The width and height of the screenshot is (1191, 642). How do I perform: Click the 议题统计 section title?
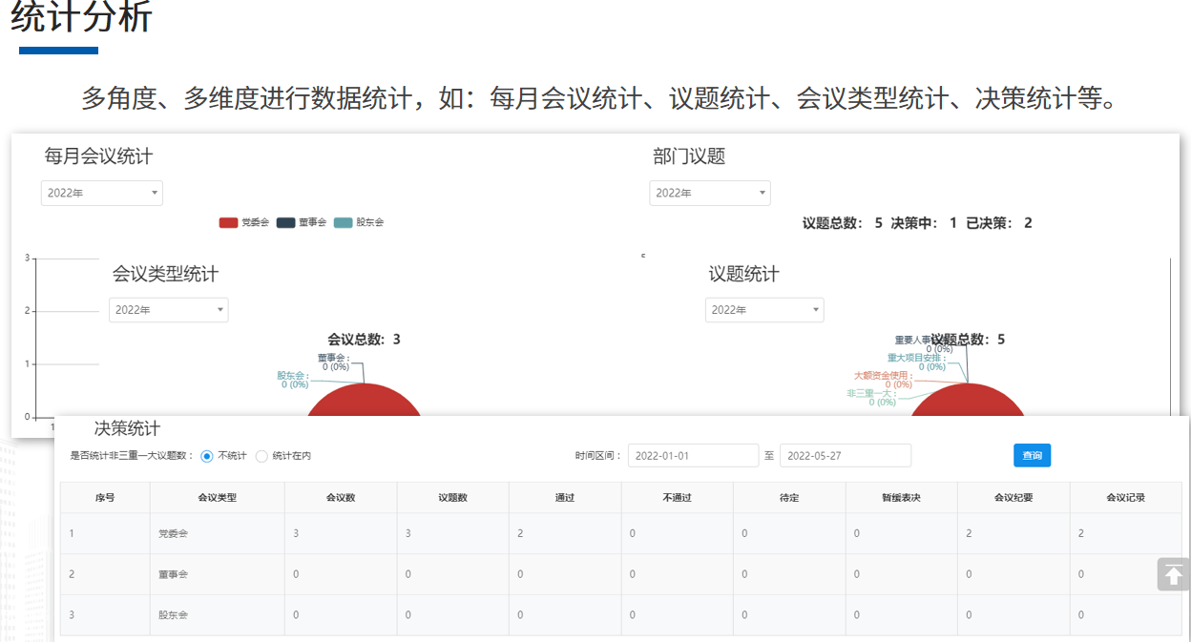(x=744, y=275)
